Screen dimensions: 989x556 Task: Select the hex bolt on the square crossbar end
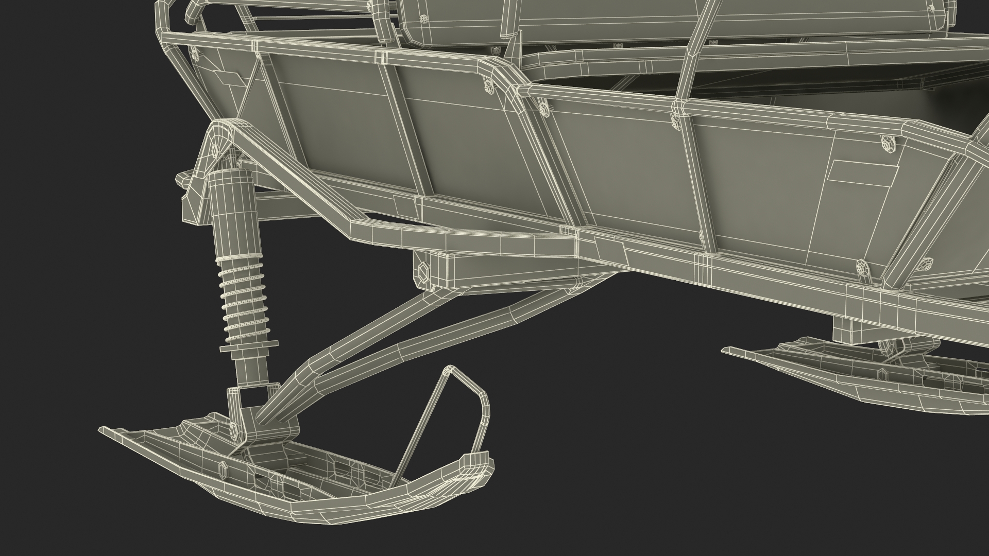[423, 271]
